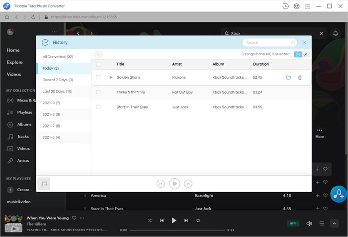348x237 pixels.
Task: Select 2021-7 (6) category
Action: 64,126
